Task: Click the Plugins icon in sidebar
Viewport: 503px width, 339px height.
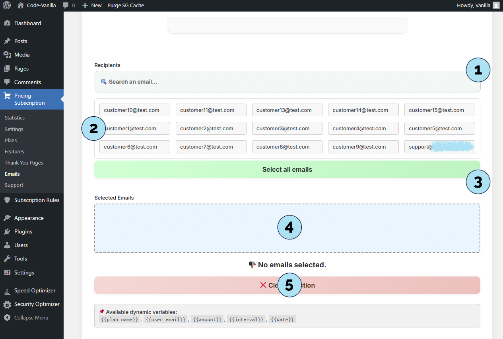Action: click(x=7, y=231)
